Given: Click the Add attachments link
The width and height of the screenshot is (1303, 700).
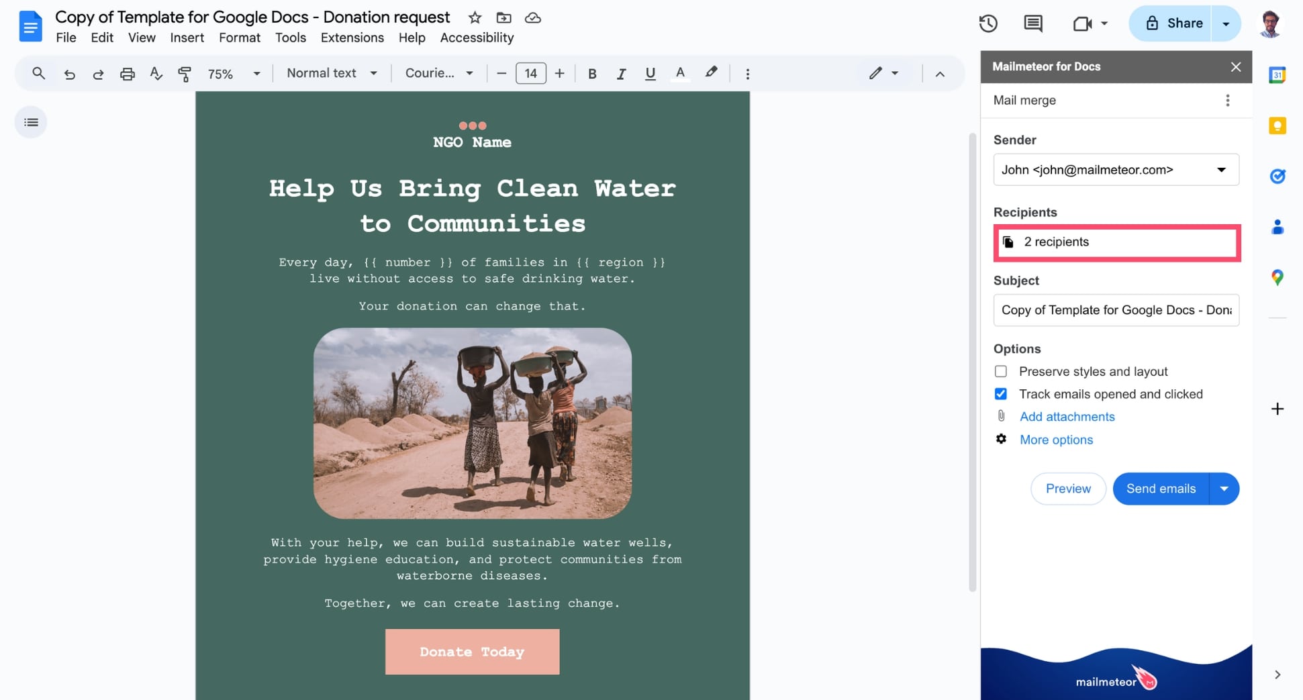Looking at the screenshot, I should click(1067, 416).
